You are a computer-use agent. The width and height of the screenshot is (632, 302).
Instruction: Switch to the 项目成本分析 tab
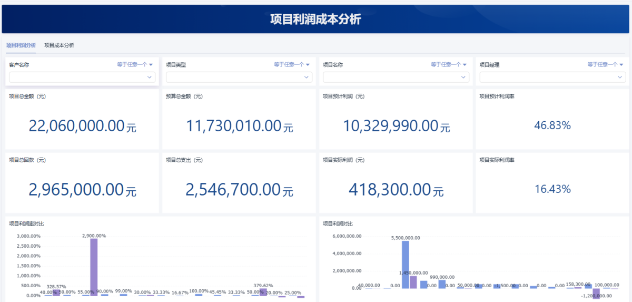pos(60,45)
